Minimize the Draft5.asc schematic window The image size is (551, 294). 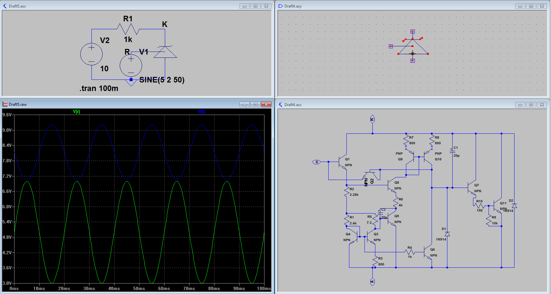pos(244,6)
